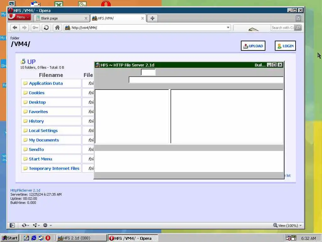Open the address bar history dropdown arrow

click(x=228, y=28)
